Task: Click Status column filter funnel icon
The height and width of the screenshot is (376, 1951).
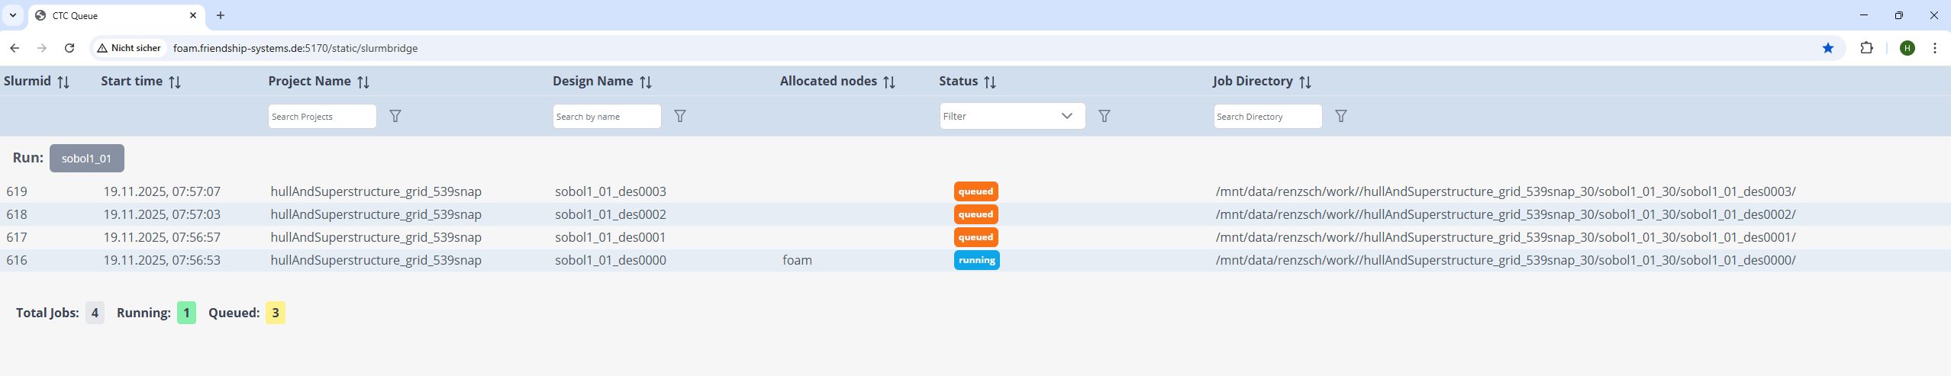Action: (1104, 116)
